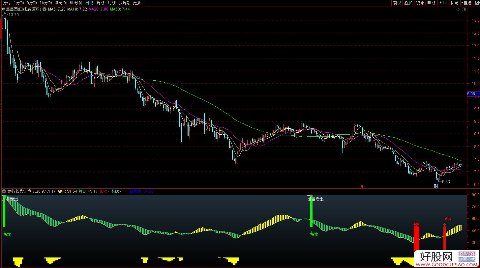
Task: Select the 30分钟 period tab
Action: [61, 3]
